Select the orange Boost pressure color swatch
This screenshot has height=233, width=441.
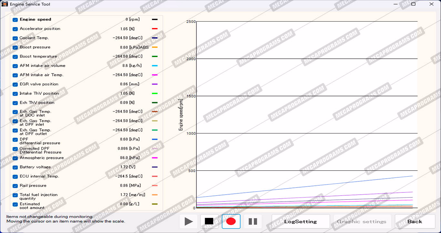pos(155,47)
